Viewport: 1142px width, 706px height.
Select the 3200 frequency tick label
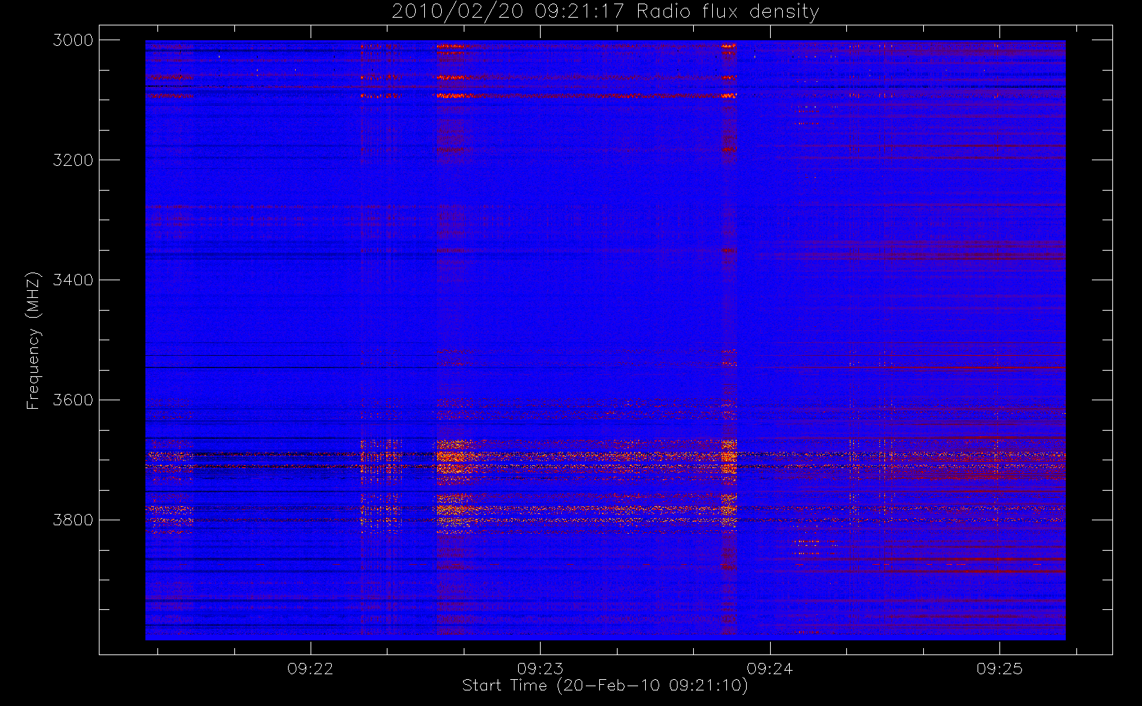pos(73,160)
